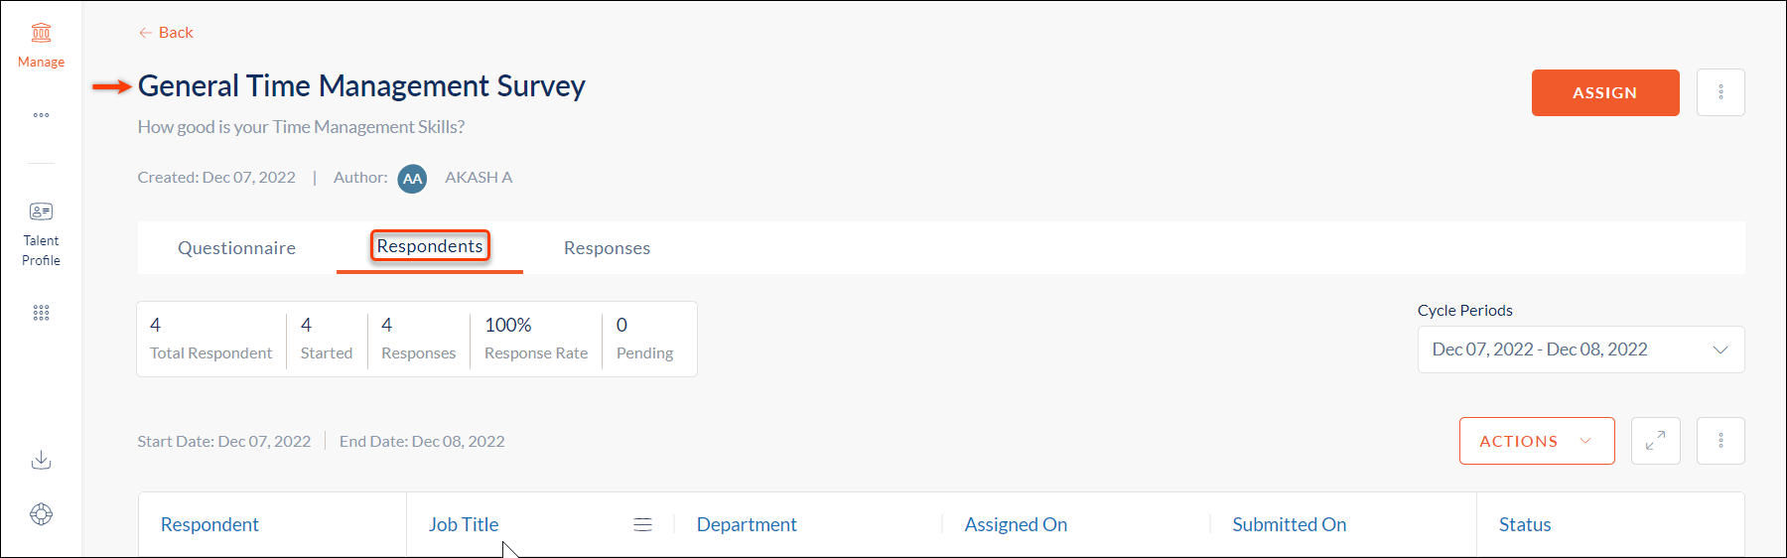Image resolution: width=1787 pixels, height=558 pixels.
Task: Open the Actions dropdown button
Action: tap(1537, 441)
